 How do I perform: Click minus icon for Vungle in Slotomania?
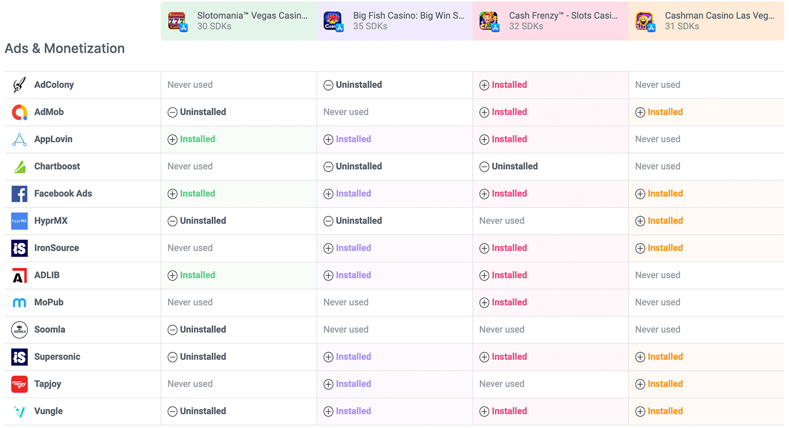click(x=173, y=412)
